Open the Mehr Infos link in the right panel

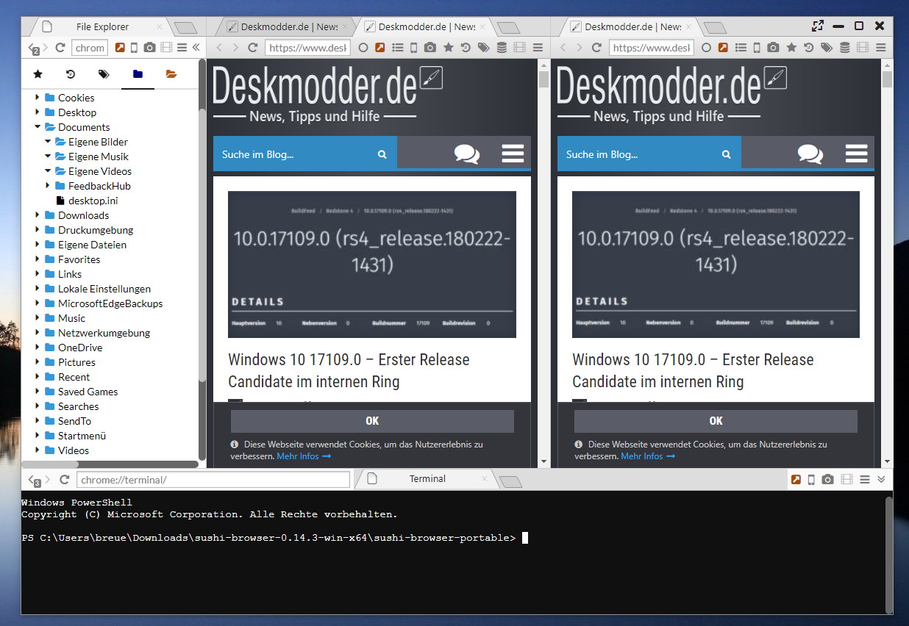(648, 456)
